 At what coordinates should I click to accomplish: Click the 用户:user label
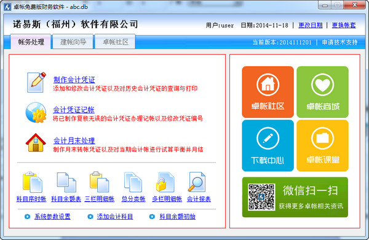point(220,25)
